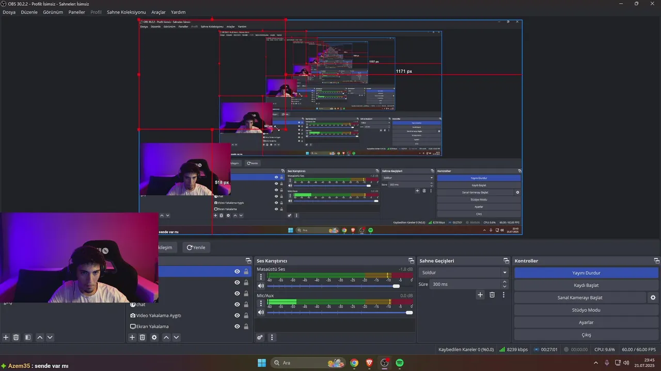Screen dimensions: 661x371
Task: Undock the Sahne Geçişleri panel
Action: click(x=506, y=261)
